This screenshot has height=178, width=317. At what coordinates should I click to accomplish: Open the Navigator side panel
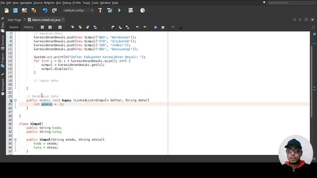click(2, 87)
